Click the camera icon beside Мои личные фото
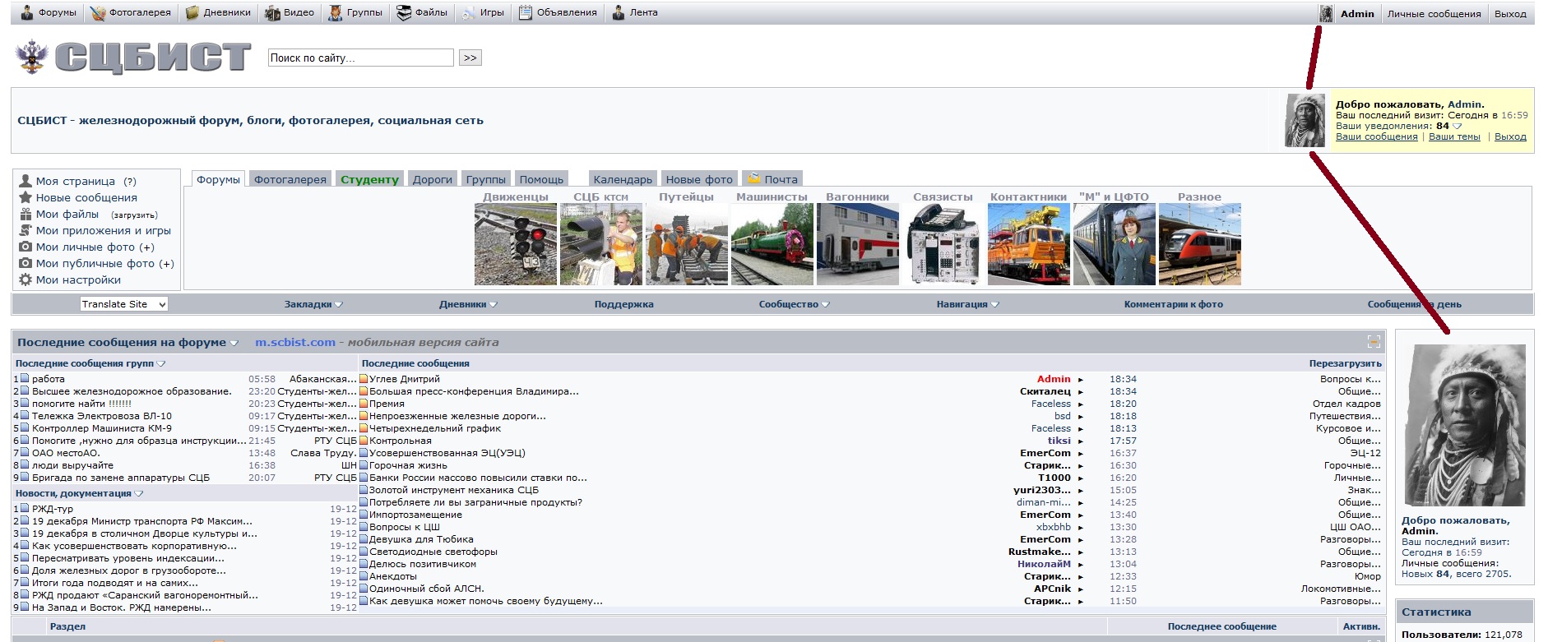The height and width of the screenshot is (642, 1548). point(25,247)
